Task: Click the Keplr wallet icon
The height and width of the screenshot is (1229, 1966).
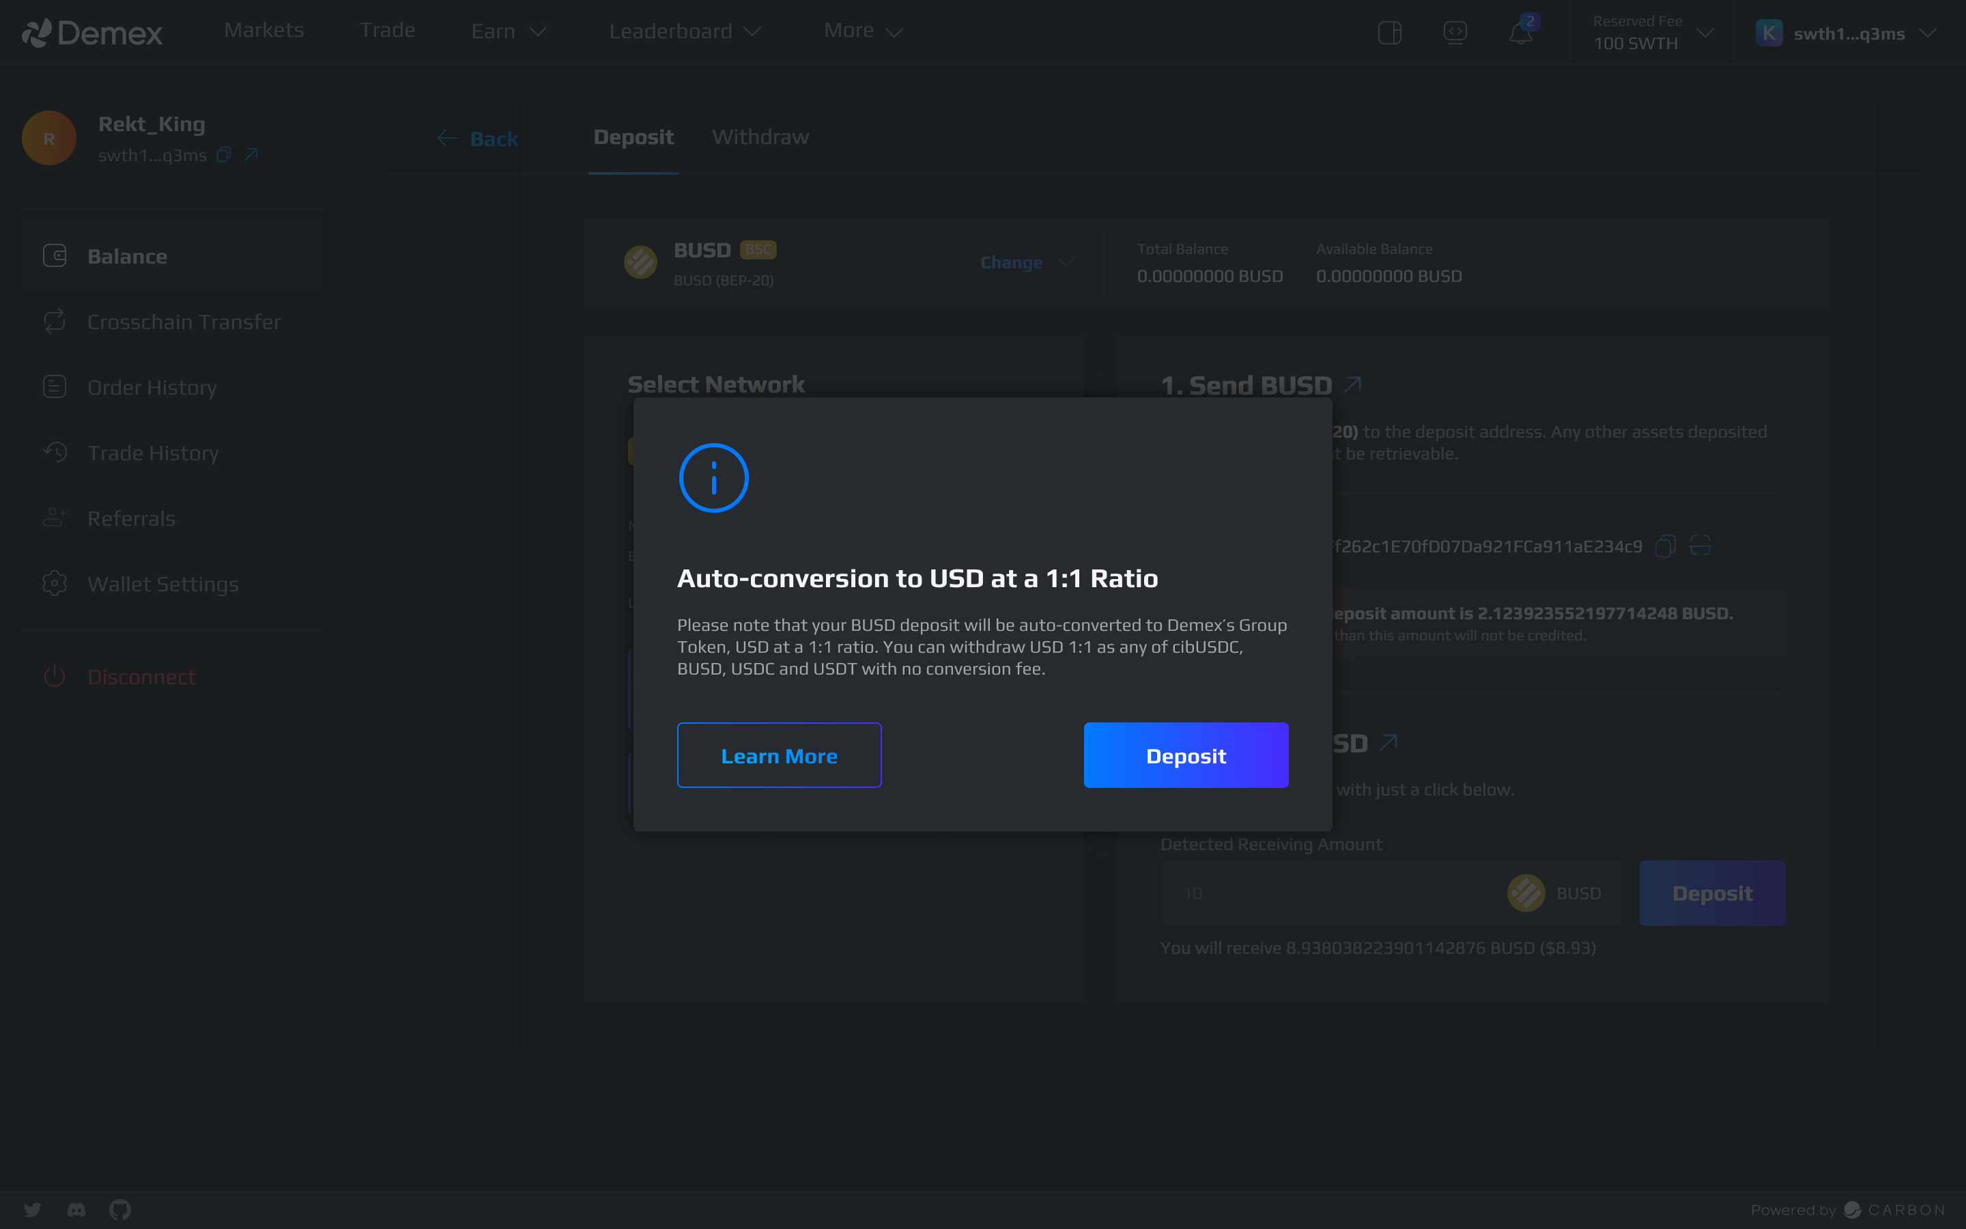Action: (1769, 33)
